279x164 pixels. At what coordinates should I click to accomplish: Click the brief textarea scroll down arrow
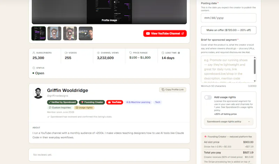point(255,81)
